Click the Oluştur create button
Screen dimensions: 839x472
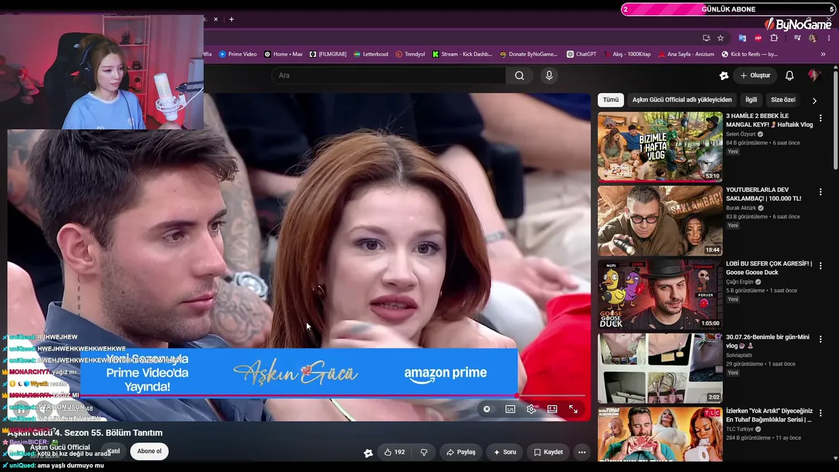point(755,75)
